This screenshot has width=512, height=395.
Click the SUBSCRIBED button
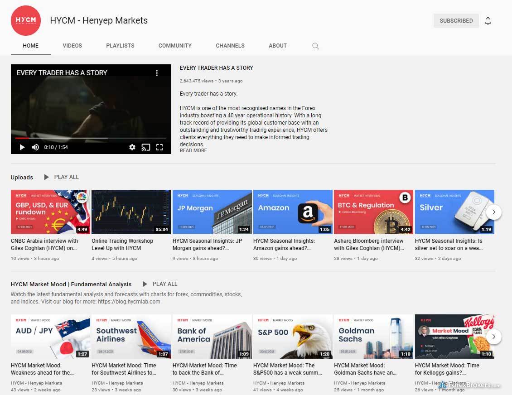[456, 20]
